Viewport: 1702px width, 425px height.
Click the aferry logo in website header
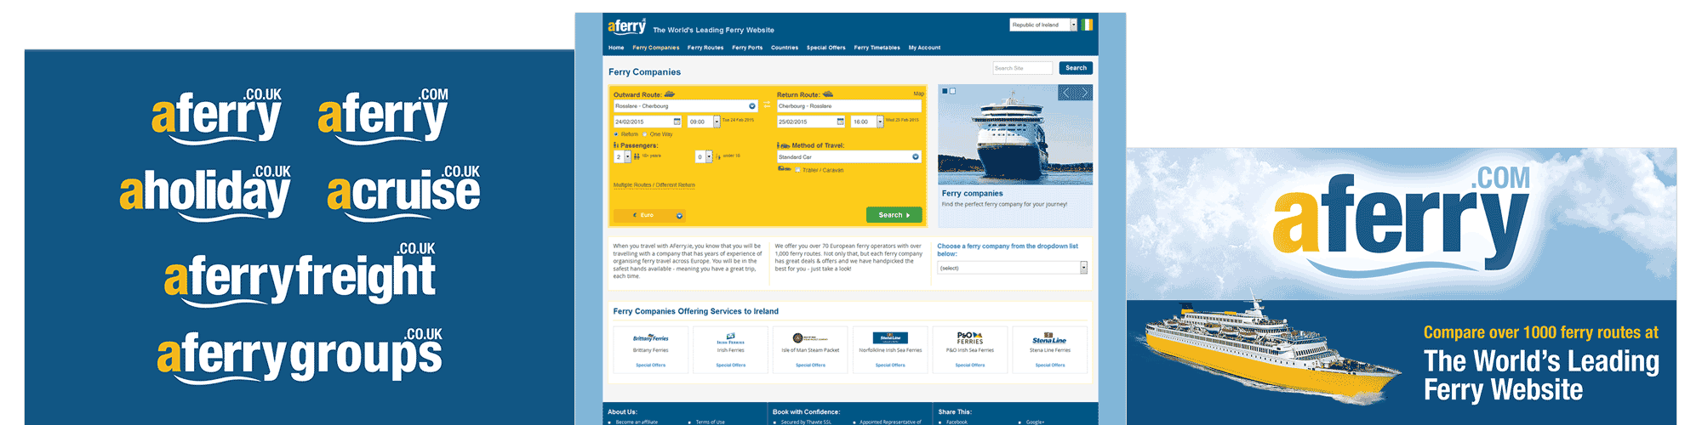tap(626, 26)
